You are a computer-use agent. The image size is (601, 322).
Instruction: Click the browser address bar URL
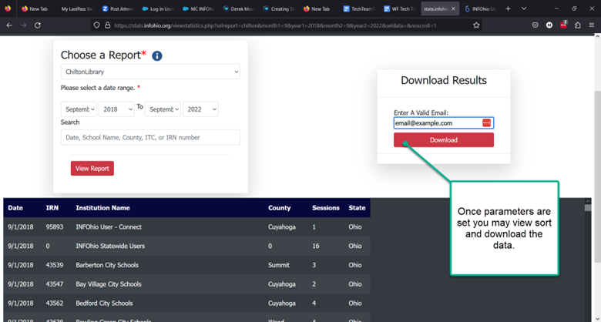275,25
